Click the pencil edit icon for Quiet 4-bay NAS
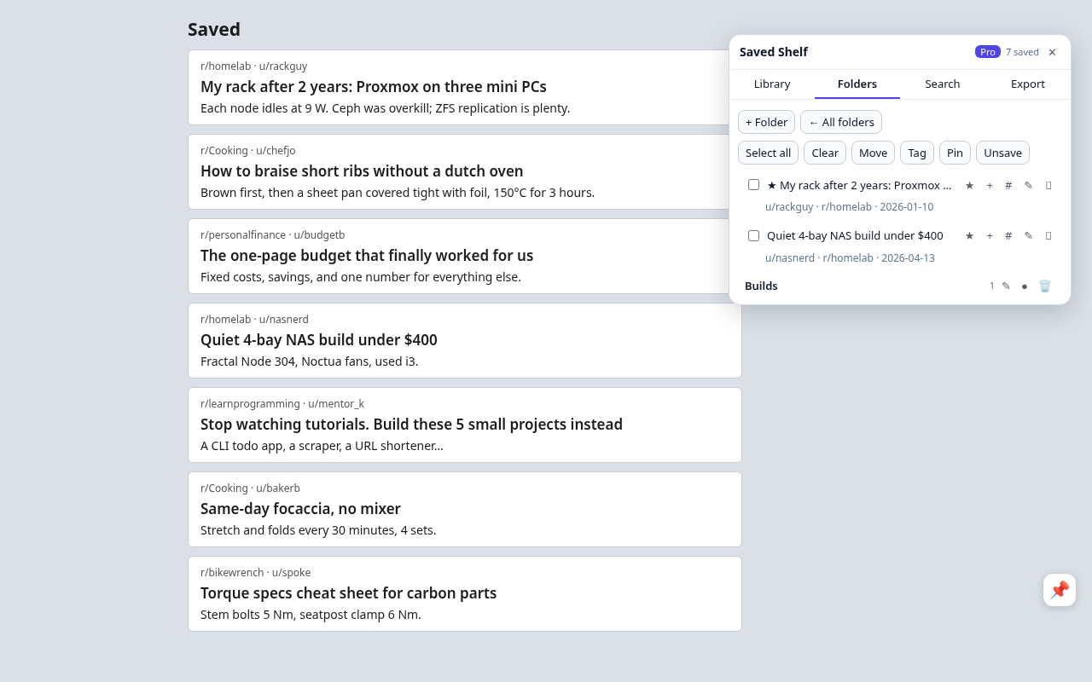 [1028, 236]
